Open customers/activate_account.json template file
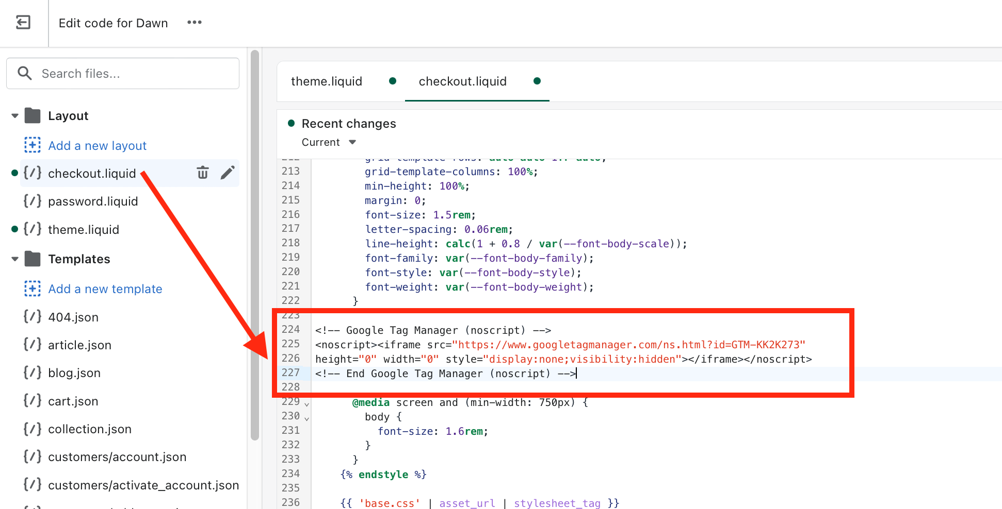This screenshot has height=509, width=1002. click(x=143, y=485)
